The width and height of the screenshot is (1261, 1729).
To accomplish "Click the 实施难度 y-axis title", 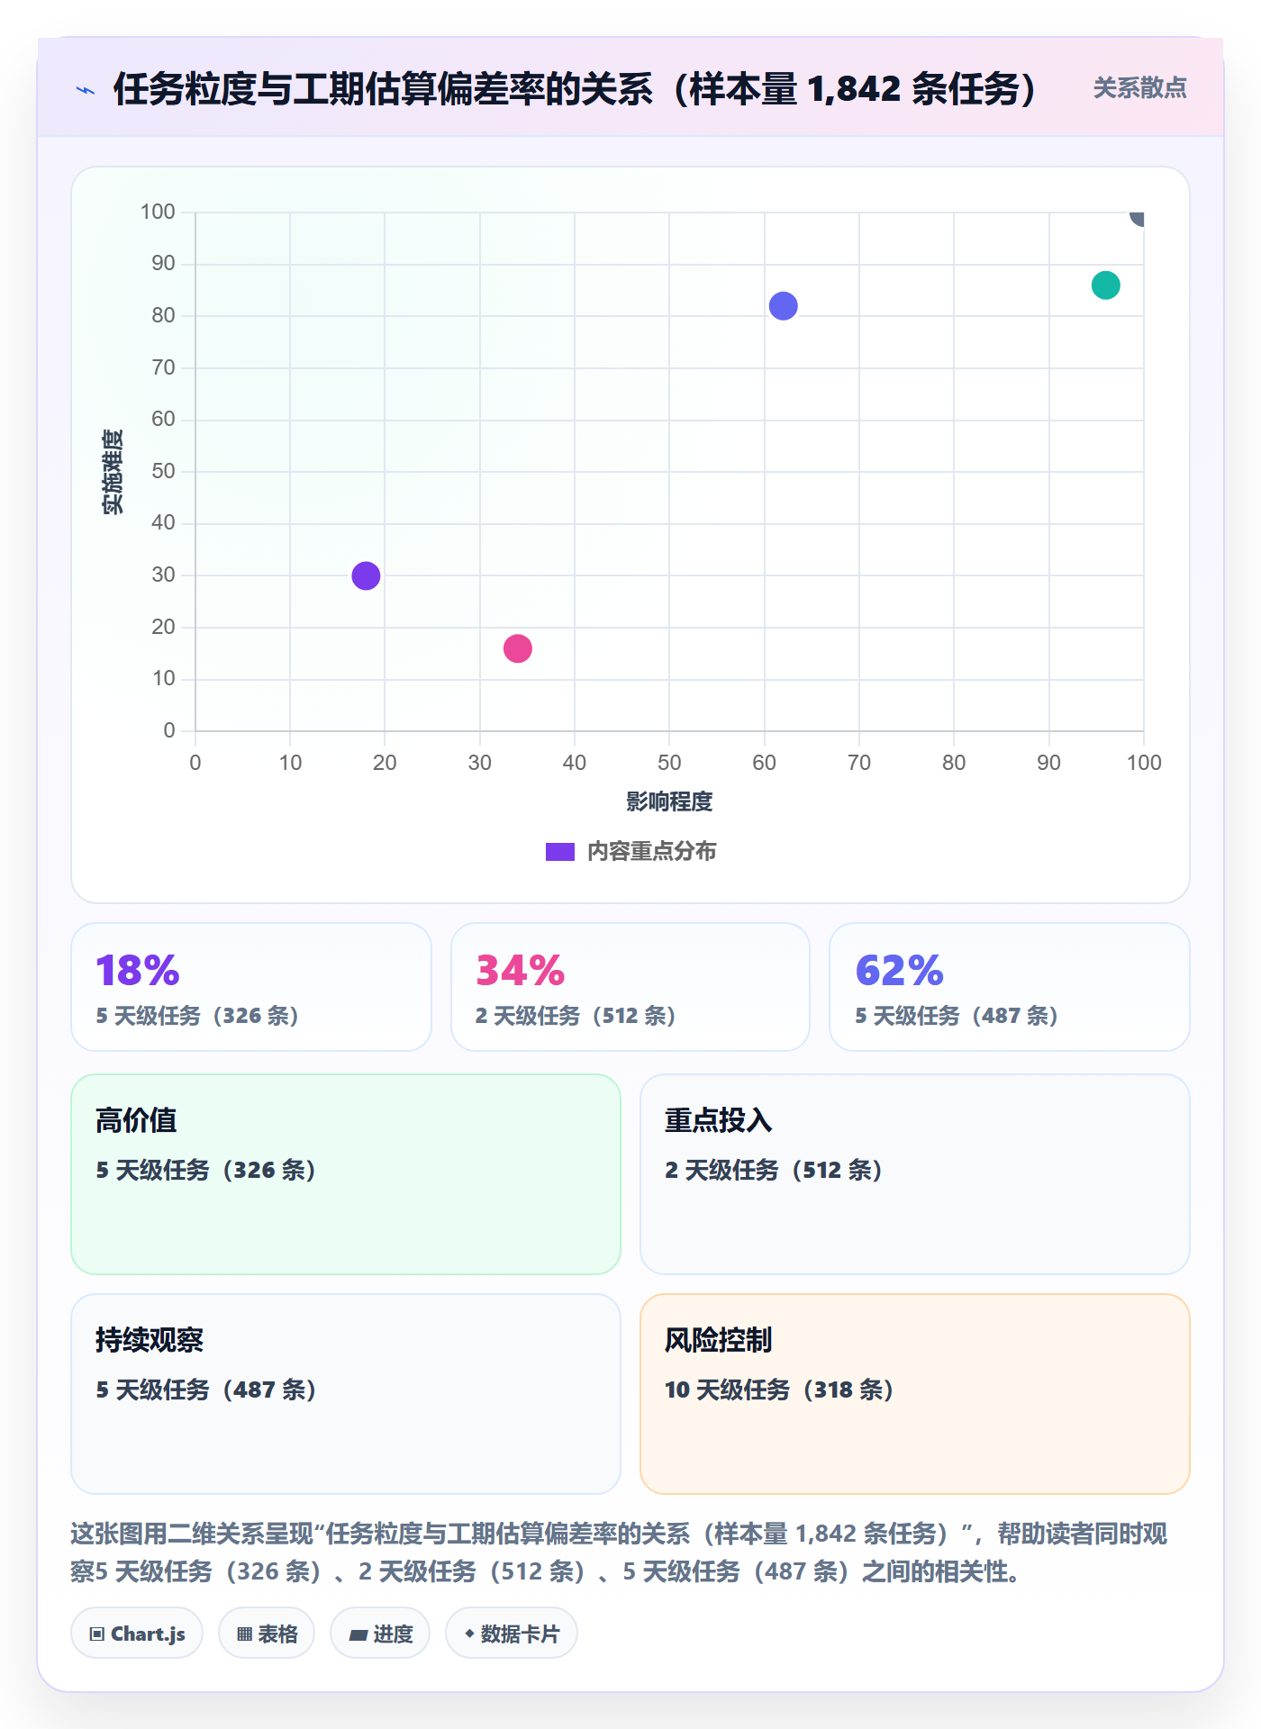I will pos(113,472).
